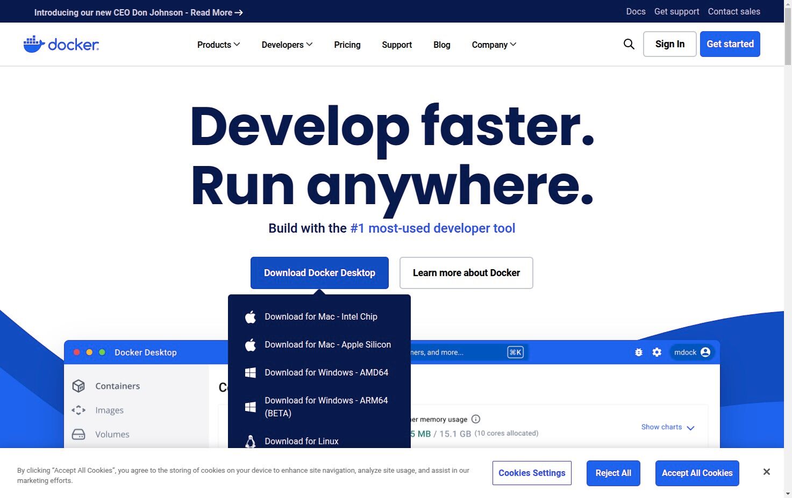Open the bug report icon in Docker Desktop
Viewport: 792px width, 498px height.
point(638,352)
